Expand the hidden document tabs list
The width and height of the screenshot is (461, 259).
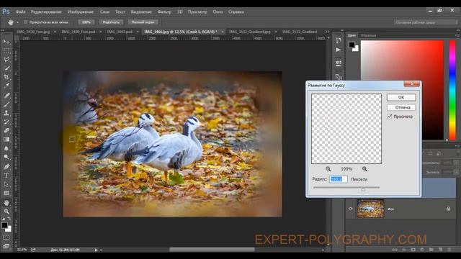coord(327,32)
